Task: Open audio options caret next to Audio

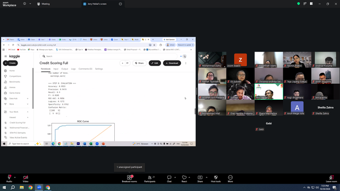Action: (x=15, y=177)
